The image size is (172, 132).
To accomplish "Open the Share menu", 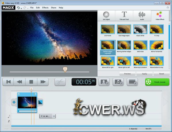I will (x=53, y=8).
